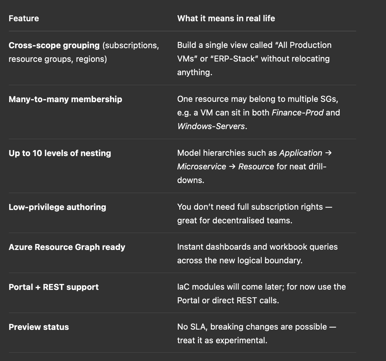386x361 pixels.
Task: Click the italic "Windows-Servers" text
Action: [x=211, y=126]
